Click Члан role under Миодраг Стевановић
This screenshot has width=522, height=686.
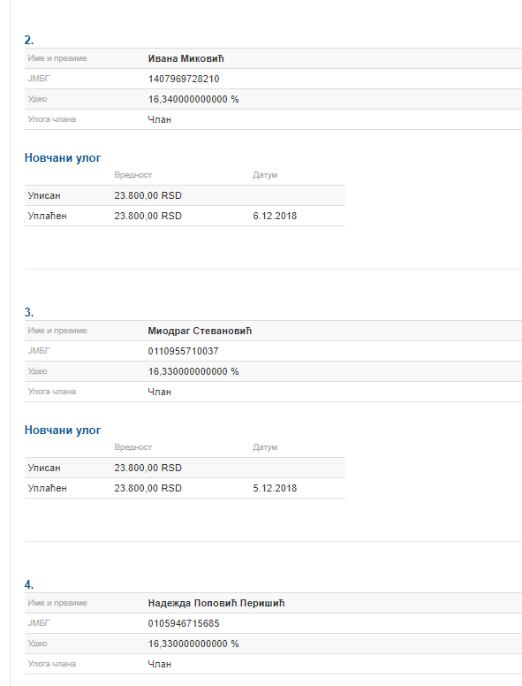pos(160,392)
